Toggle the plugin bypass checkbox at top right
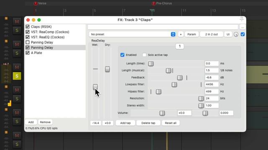The image size is (268, 150). pos(242,34)
